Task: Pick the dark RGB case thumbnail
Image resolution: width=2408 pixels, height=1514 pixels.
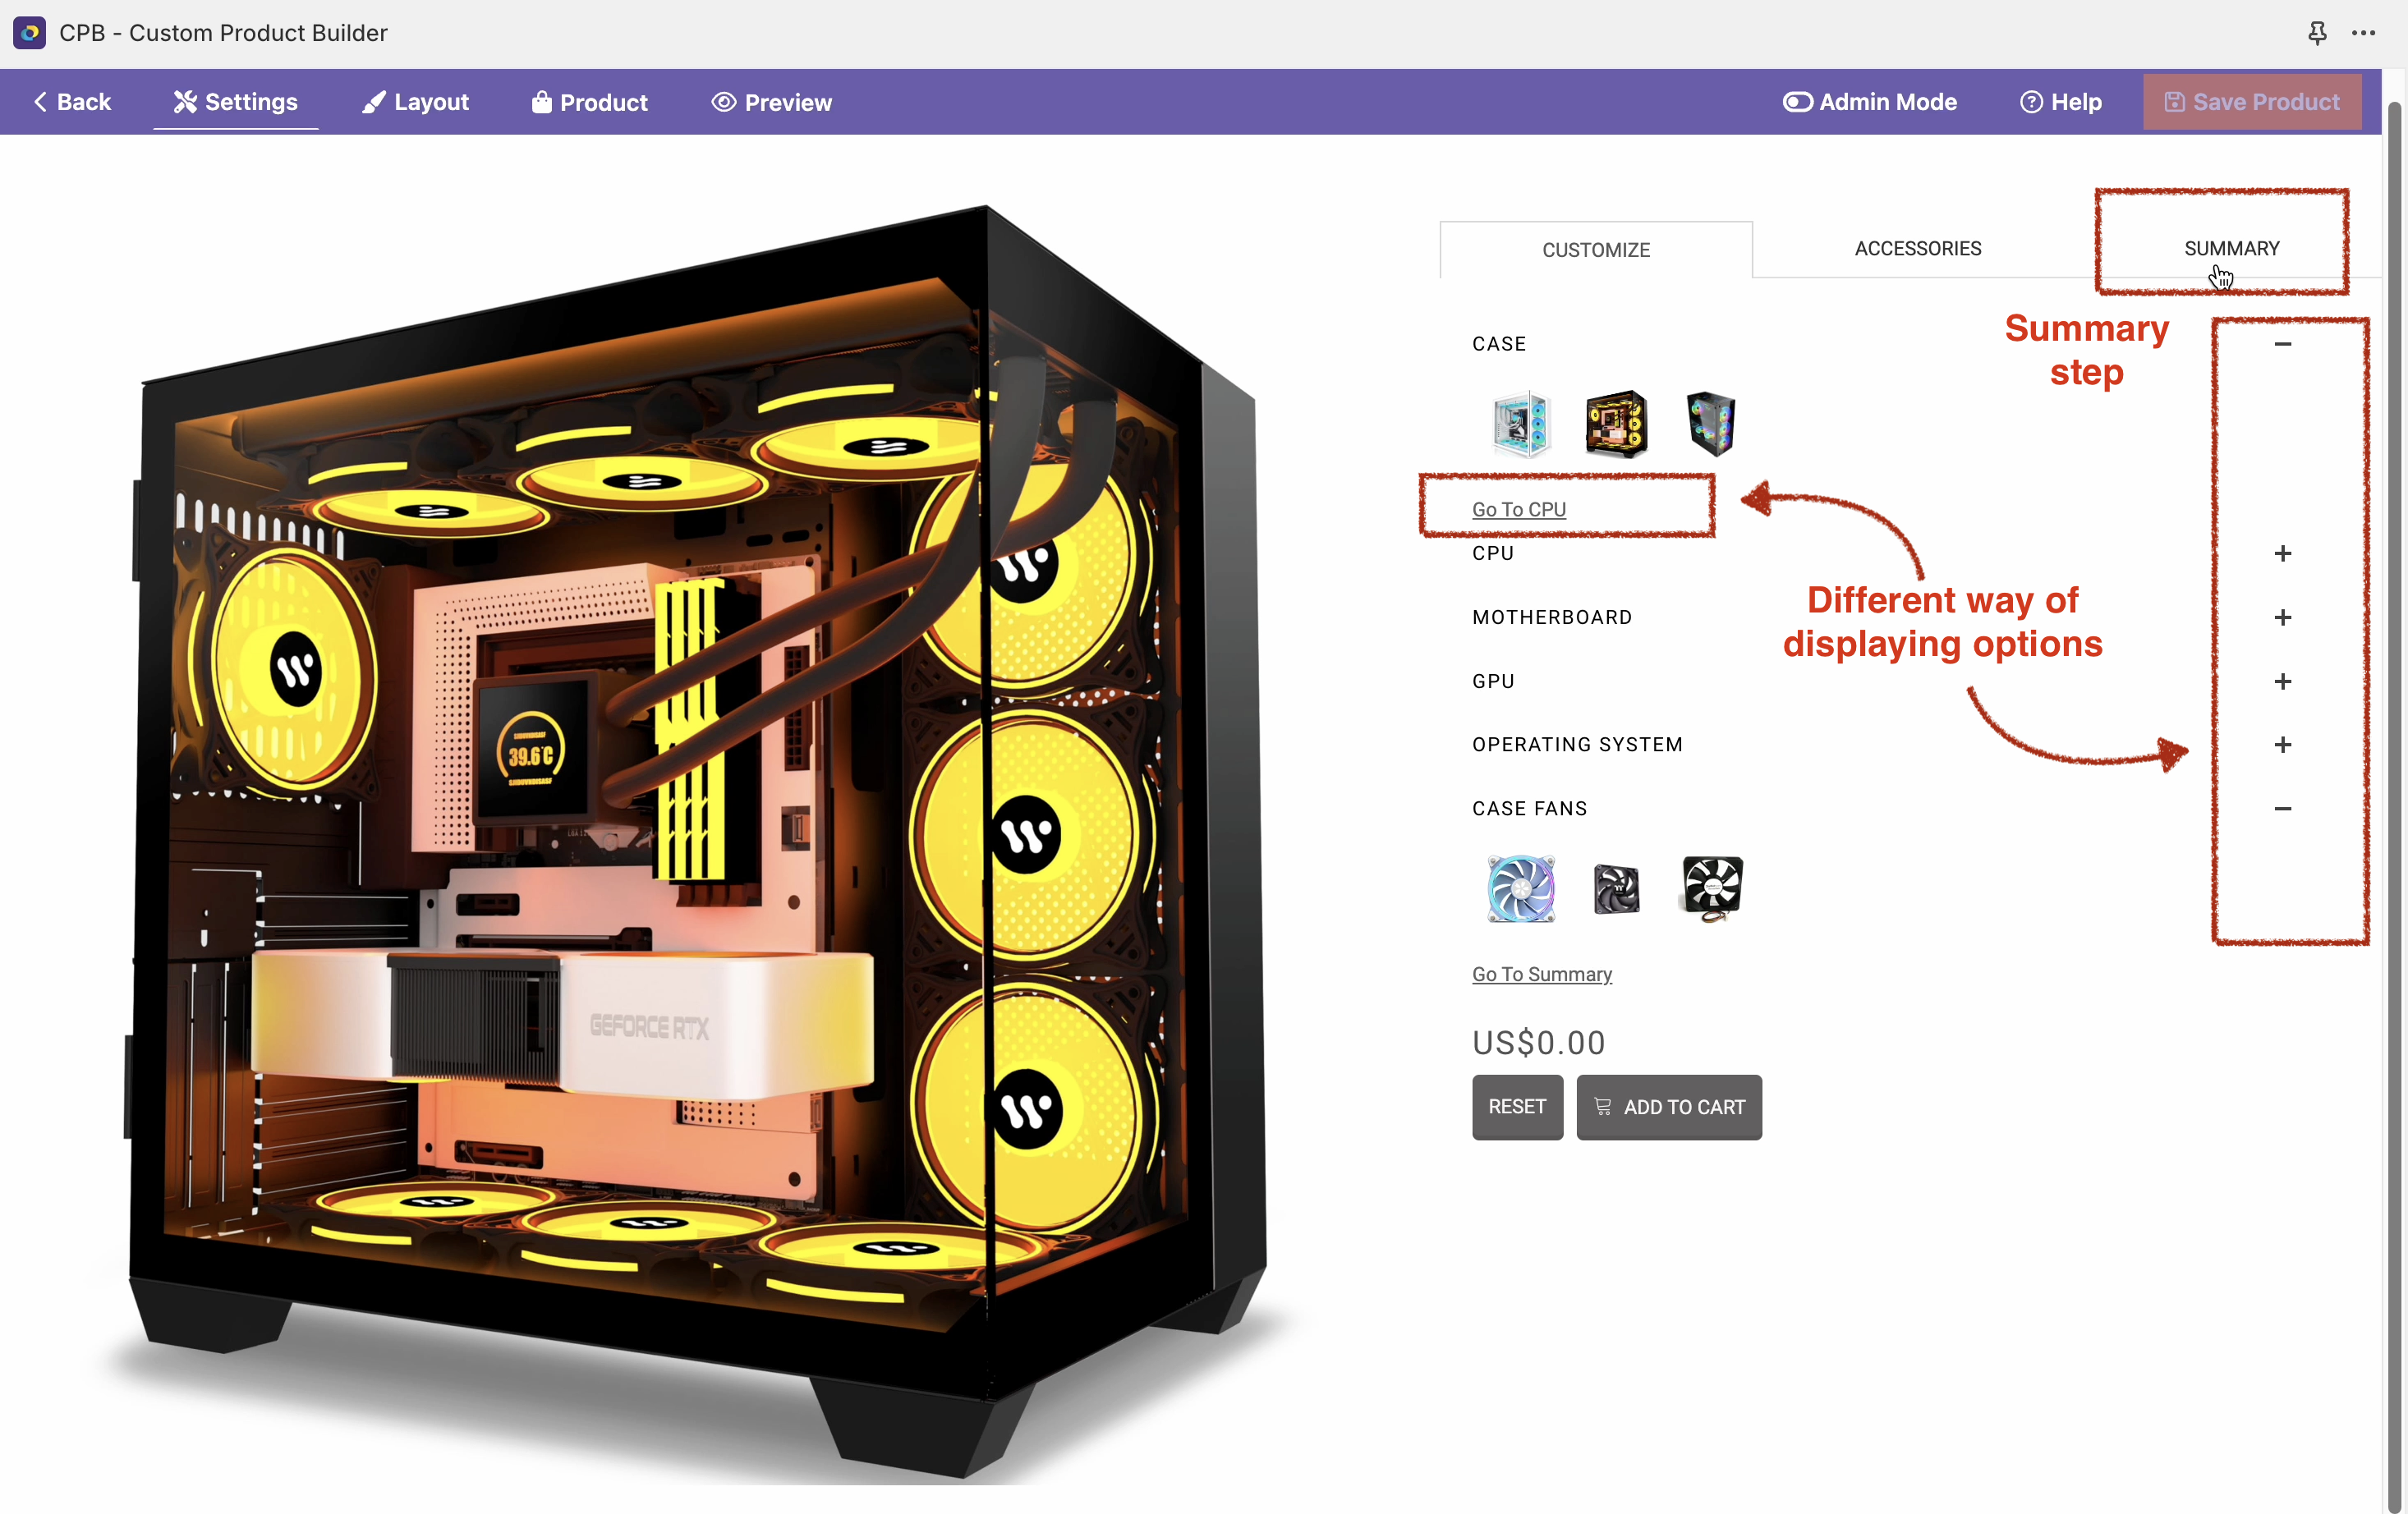Action: coord(1710,424)
